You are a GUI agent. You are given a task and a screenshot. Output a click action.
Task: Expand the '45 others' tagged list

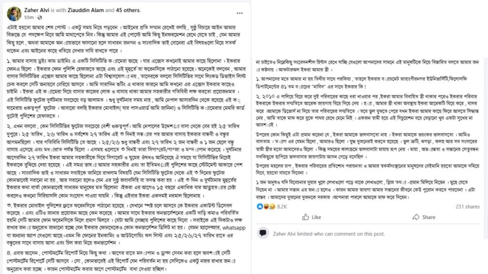pyautogui.click(x=125, y=10)
